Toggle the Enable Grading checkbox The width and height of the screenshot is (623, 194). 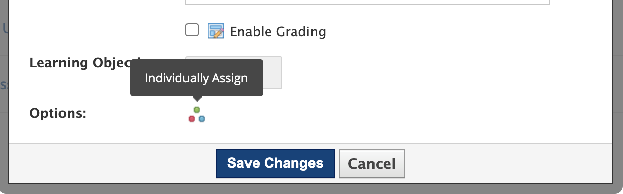(x=192, y=30)
